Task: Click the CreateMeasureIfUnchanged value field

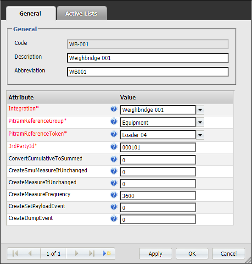Action: (158, 184)
